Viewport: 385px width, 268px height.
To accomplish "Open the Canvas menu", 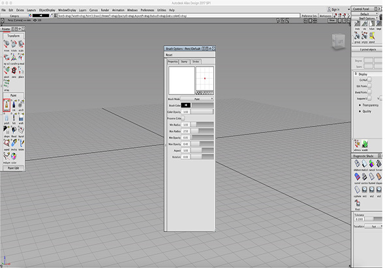I will [93, 10].
